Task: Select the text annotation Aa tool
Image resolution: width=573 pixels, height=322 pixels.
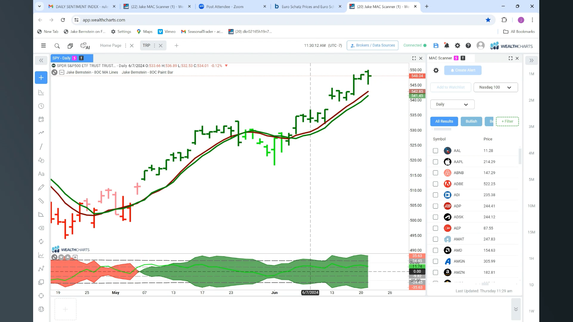Action: (x=41, y=174)
